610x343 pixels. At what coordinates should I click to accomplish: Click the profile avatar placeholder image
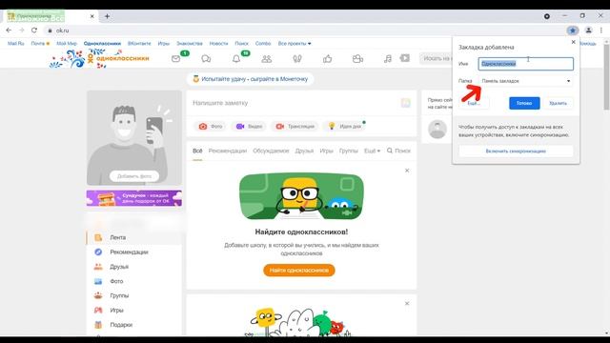tap(134, 138)
